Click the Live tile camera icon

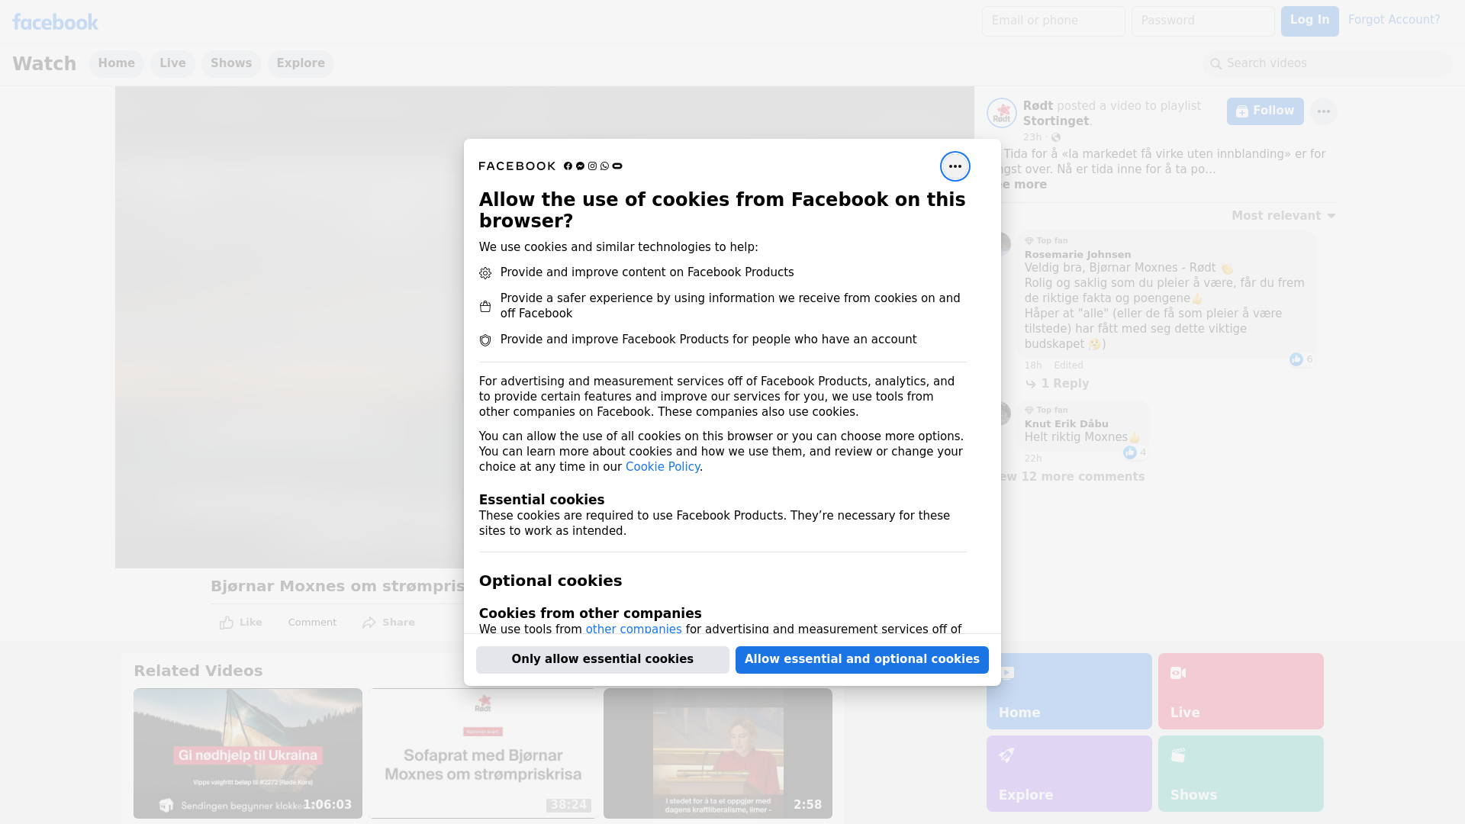tap(1178, 673)
